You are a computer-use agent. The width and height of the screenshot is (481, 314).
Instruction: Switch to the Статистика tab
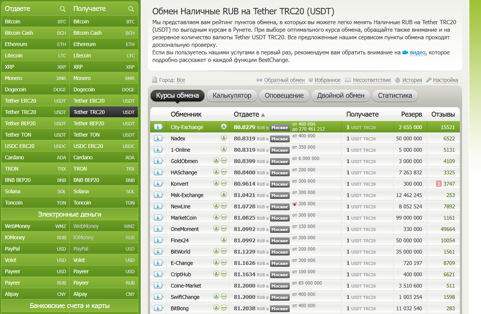pyautogui.click(x=395, y=96)
